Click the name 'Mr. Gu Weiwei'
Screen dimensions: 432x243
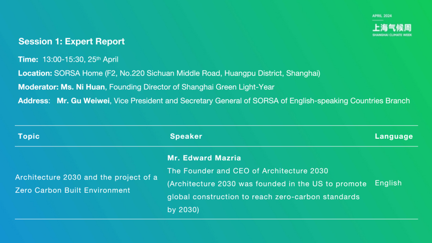[x=83, y=101]
